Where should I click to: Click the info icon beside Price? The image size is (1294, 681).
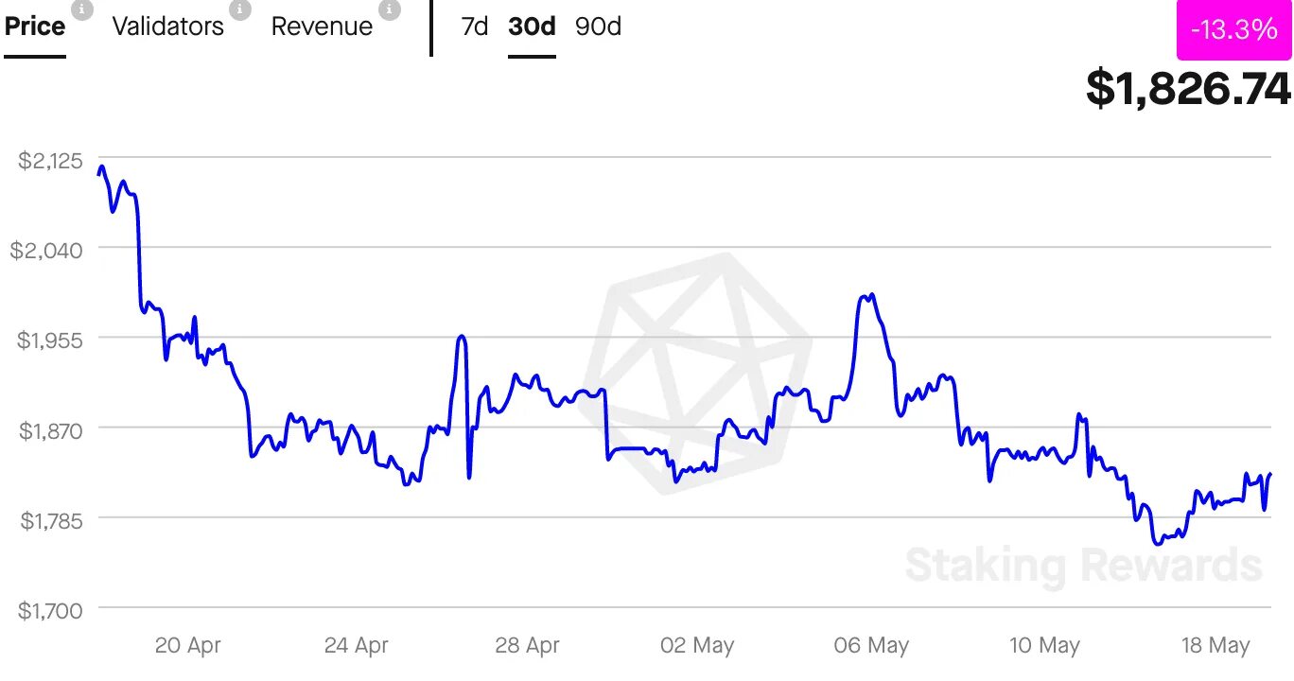(x=82, y=9)
